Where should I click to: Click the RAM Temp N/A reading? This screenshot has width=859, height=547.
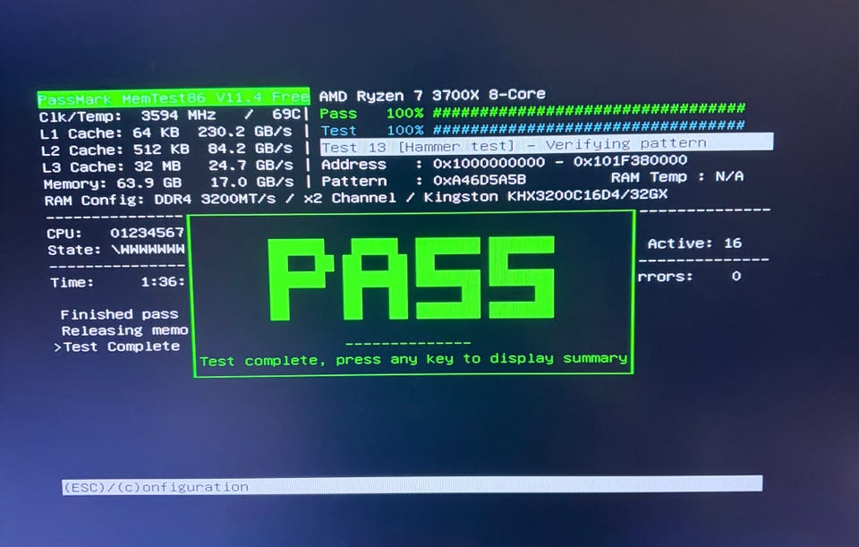(x=677, y=176)
